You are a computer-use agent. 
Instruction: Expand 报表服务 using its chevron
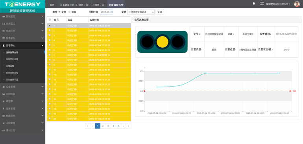pyautogui.click(x=42, y=38)
